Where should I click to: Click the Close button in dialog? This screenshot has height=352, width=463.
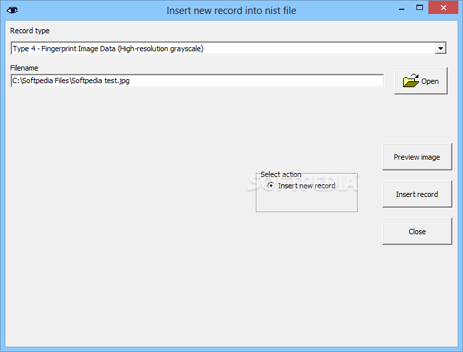tap(417, 232)
